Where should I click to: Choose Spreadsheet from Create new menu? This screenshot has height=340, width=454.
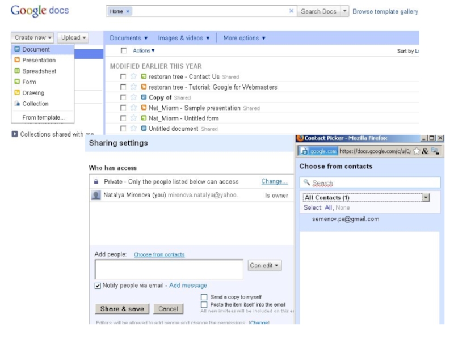point(43,71)
